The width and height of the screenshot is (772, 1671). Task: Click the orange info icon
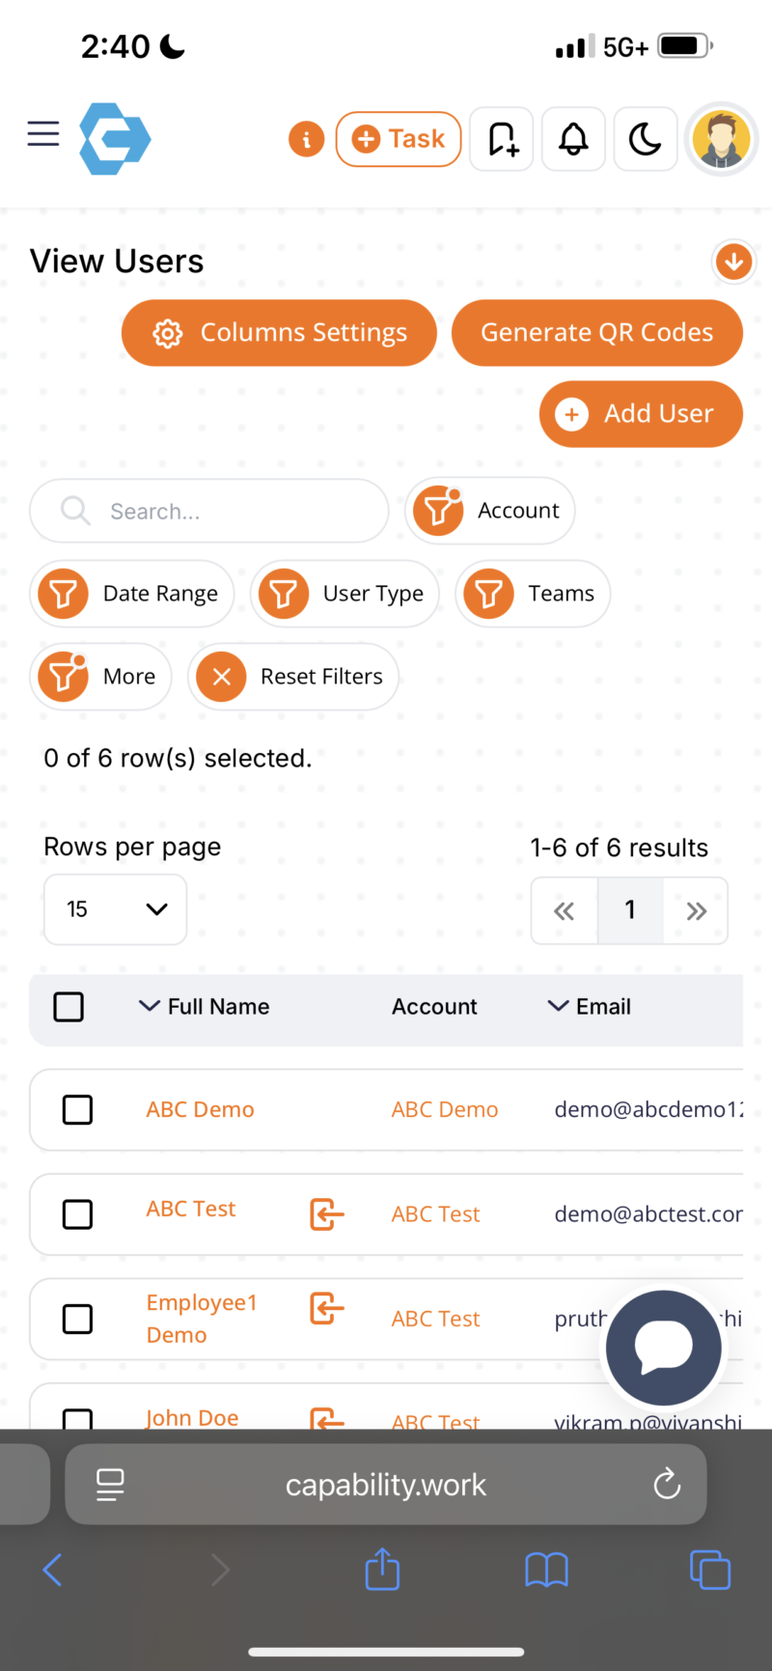click(306, 139)
